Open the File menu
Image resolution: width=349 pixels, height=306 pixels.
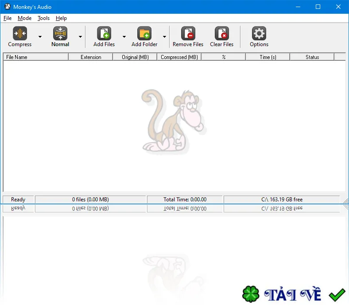pyautogui.click(x=8, y=18)
